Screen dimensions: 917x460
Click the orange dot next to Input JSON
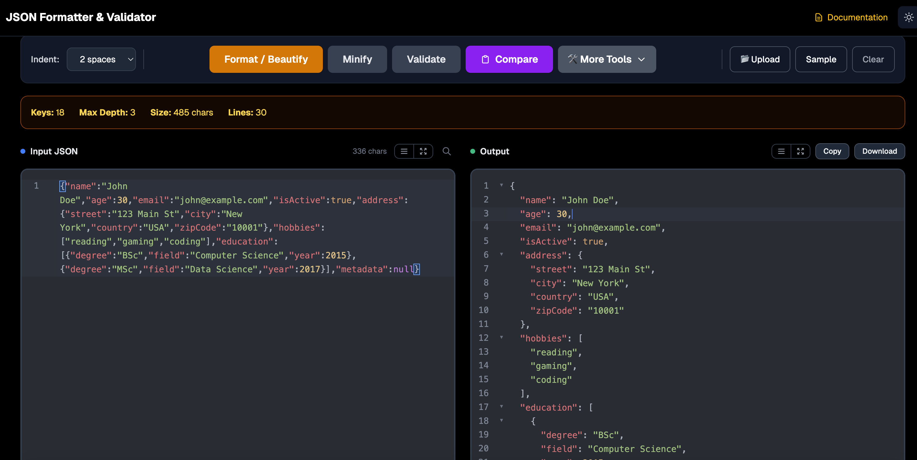(23, 151)
